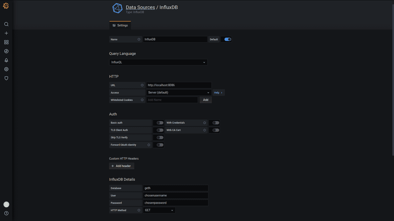Viewport: 394px width, 221px height.
Task: Click the Add header button
Action: pyautogui.click(x=121, y=166)
